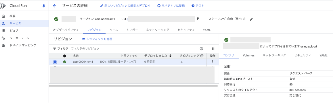Viewport: 333px width, 106px height.
Task: Select the app-00004-cm4 radio button
Action: click(x=55, y=62)
